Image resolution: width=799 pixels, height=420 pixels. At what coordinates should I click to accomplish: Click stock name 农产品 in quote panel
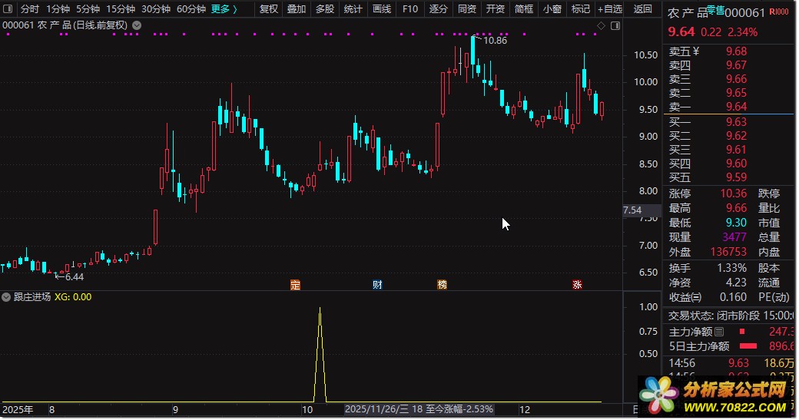[x=688, y=13]
